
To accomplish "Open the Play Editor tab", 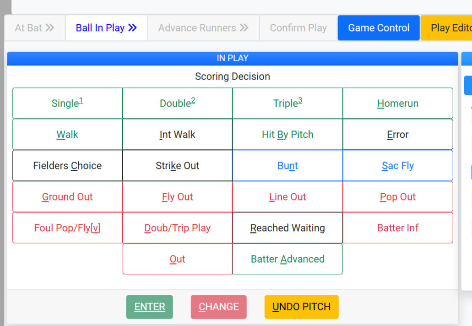I will pyautogui.click(x=448, y=28).
